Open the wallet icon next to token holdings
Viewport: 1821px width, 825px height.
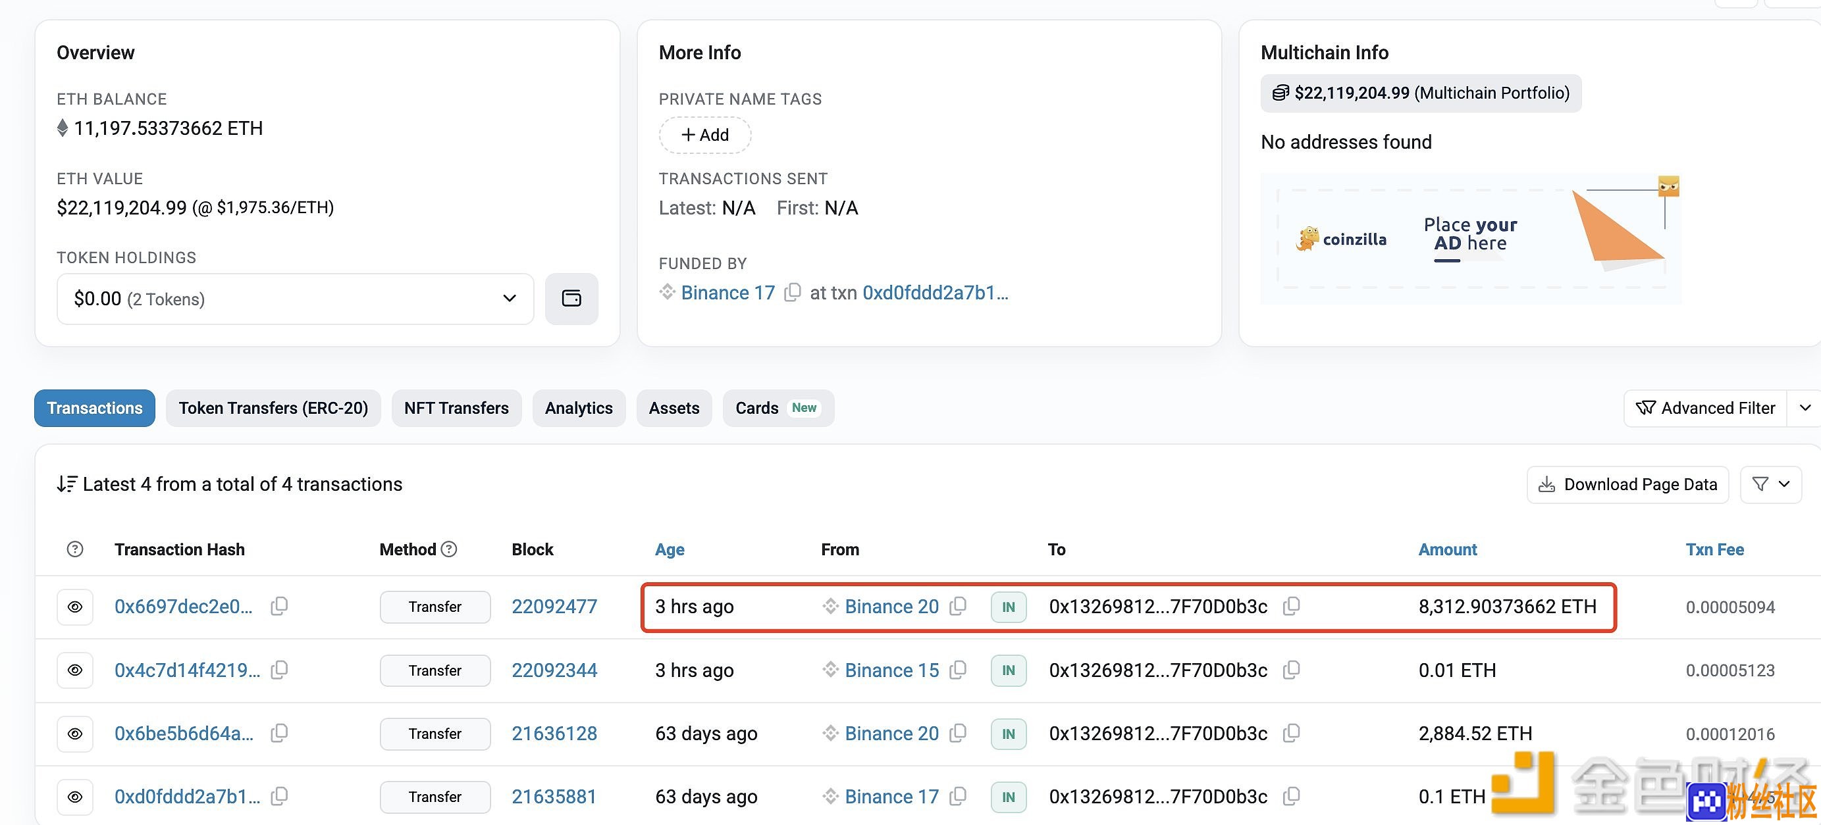click(571, 299)
